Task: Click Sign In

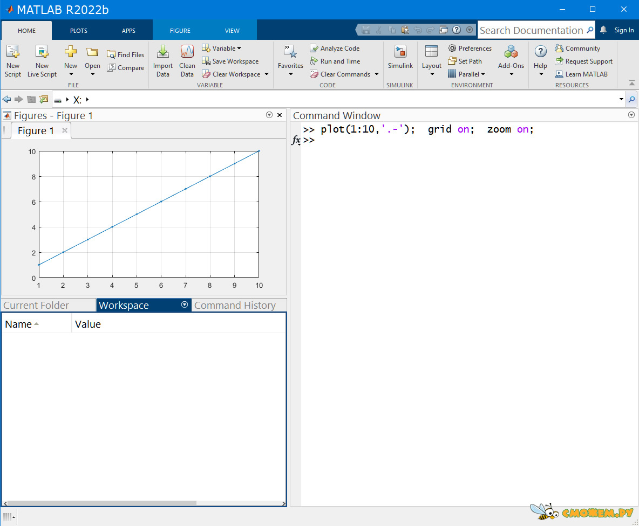Action: click(624, 30)
